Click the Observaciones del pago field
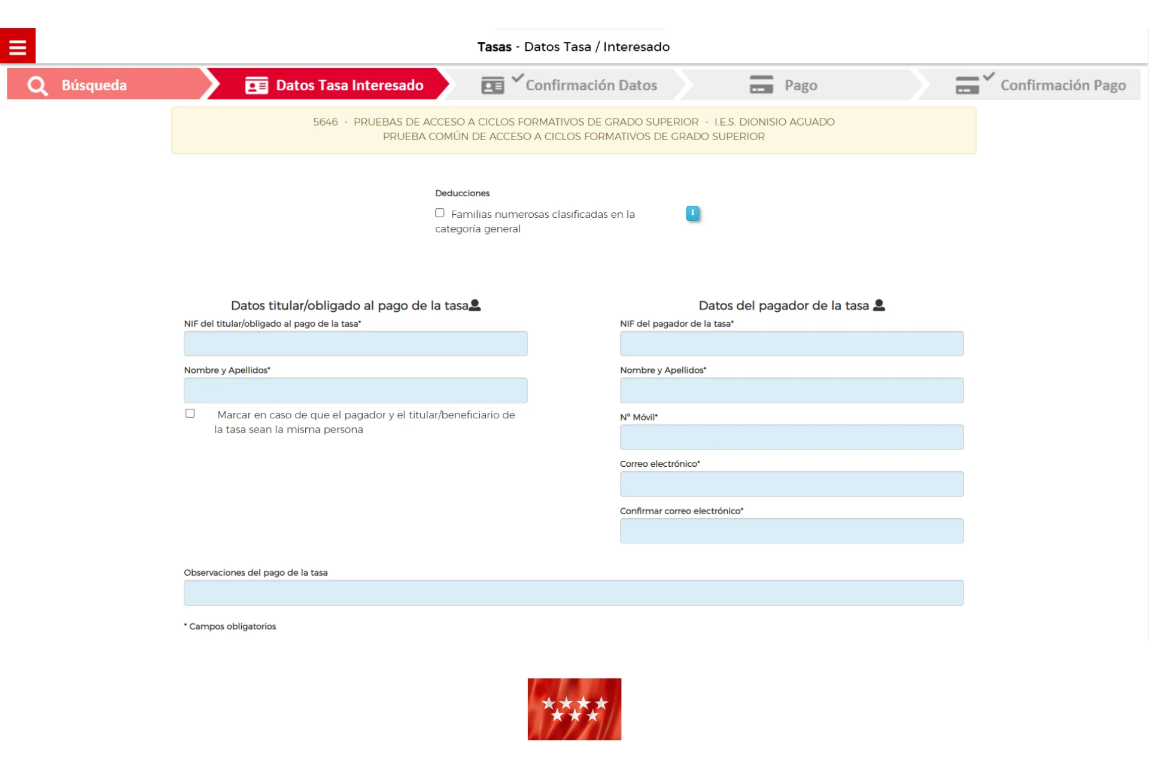 [573, 593]
